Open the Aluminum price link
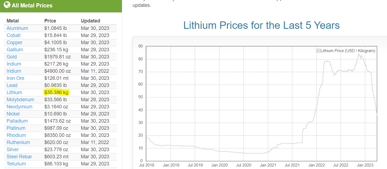 (17, 28)
